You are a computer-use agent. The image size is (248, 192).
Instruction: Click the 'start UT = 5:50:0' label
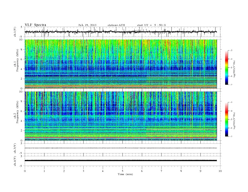click(151, 25)
